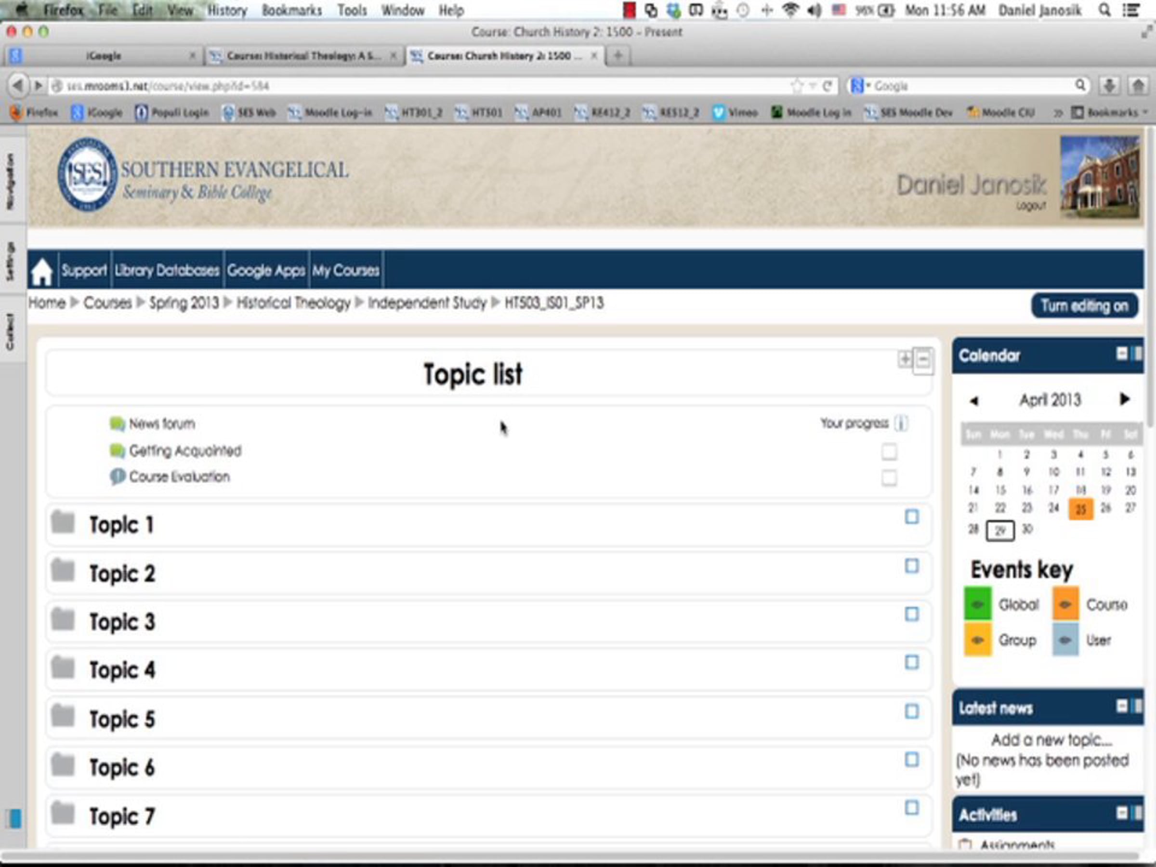Click the News forum icon
This screenshot has height=867, width=1156.
[x=117, y=423]
